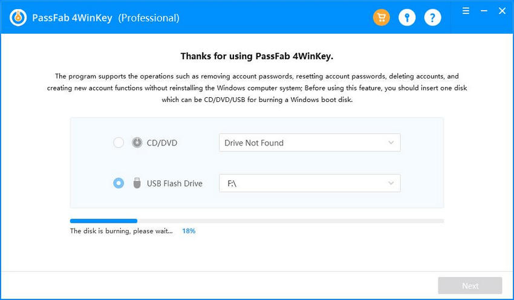Select the CD/DVD radio button

point(119,142)
